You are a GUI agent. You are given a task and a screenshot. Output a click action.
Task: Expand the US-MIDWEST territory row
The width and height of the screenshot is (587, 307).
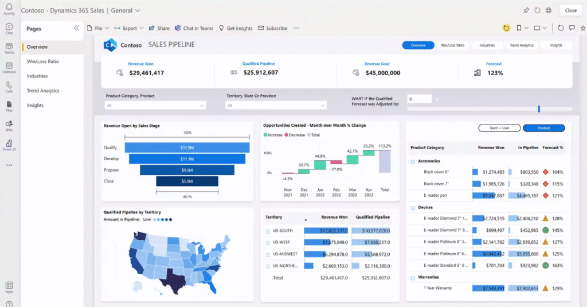click(268, 255)
